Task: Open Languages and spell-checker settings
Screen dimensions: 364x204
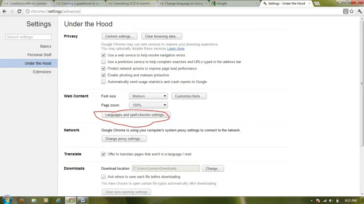Action: point(136,115)
